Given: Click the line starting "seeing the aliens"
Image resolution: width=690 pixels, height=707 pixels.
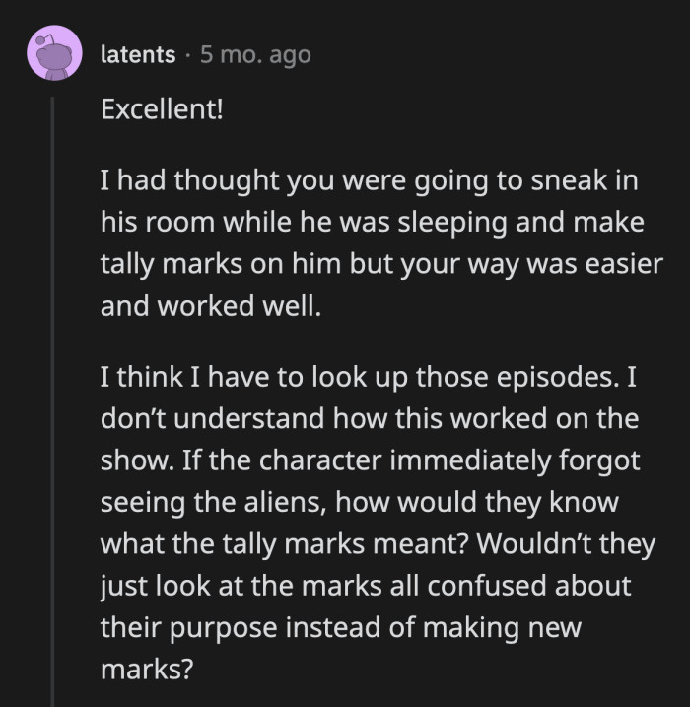Looking at the screenshot, I should (x=359, y=503).
